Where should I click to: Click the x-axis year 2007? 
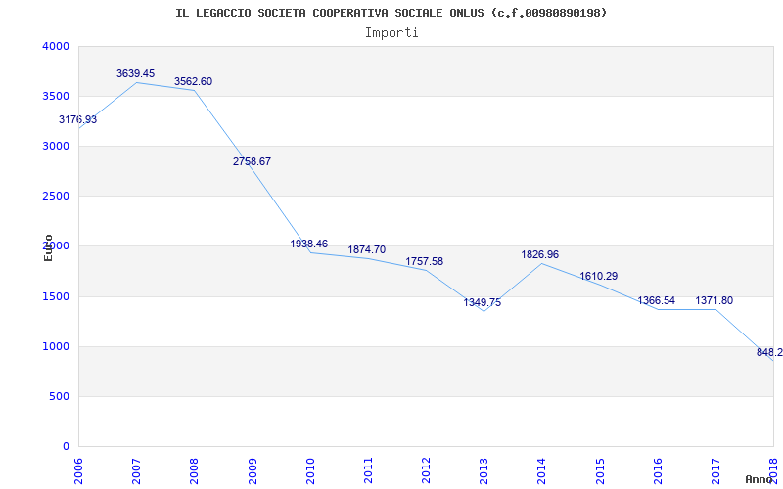[136, 472]
